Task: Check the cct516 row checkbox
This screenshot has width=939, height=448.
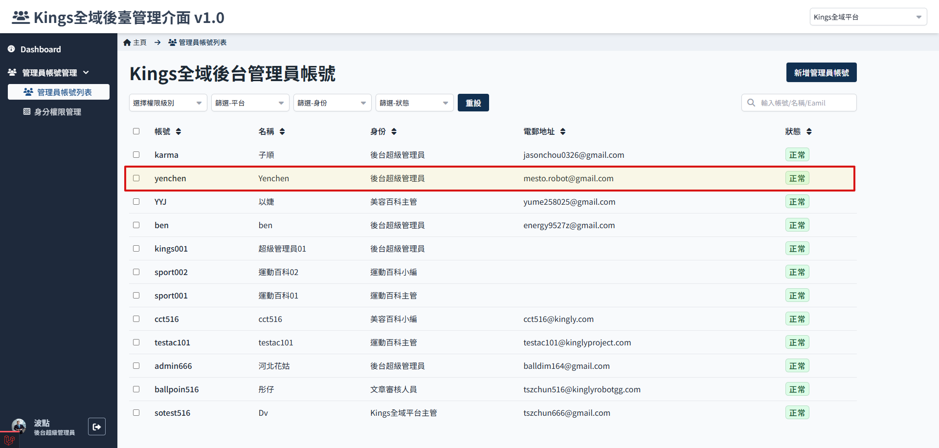Action: (x=136, y=319)
